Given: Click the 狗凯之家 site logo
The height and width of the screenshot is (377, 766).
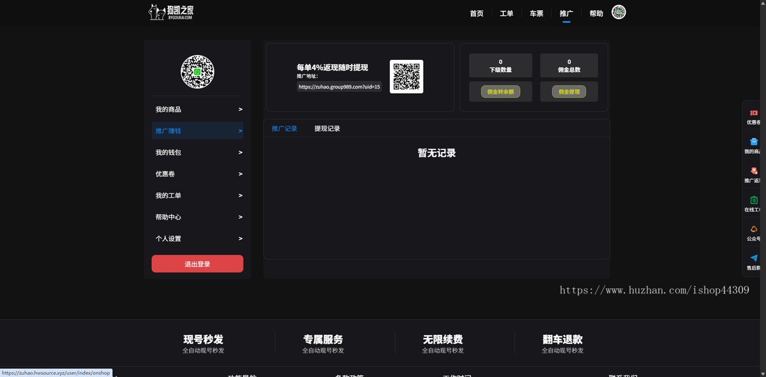Looking at the screenshot, I should [x=171, y=12].
